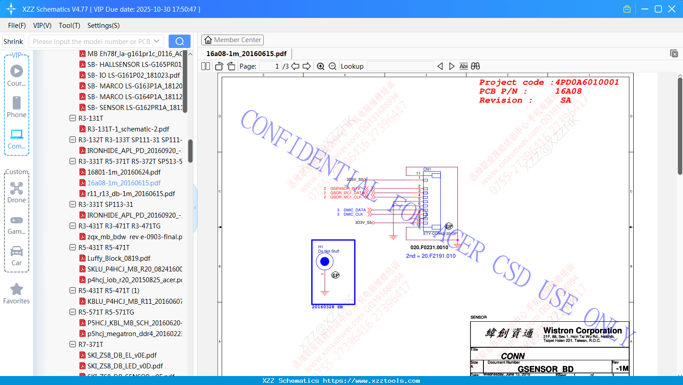Open the VIP(V) menu
Viewport: 683px width, 385px height.
tap(42, 26)
